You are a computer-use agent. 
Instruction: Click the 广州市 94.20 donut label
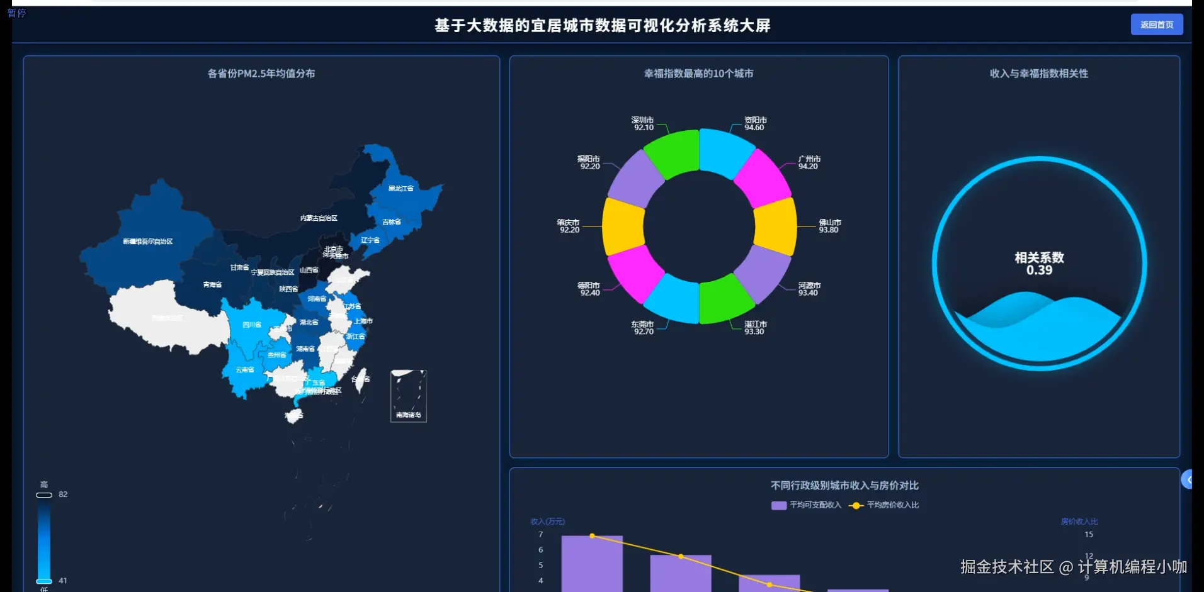point(809,163)
